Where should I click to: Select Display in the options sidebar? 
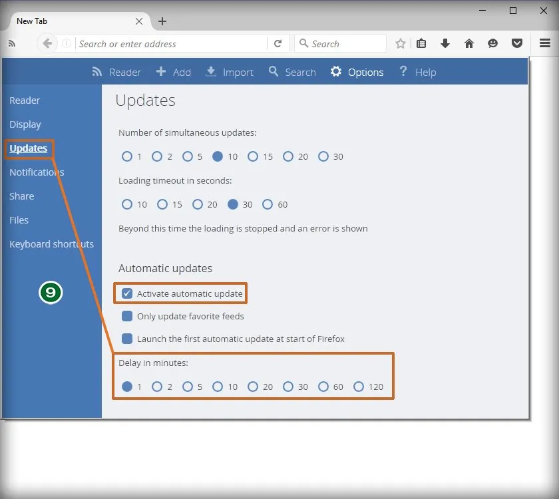[x=25, y=124]
